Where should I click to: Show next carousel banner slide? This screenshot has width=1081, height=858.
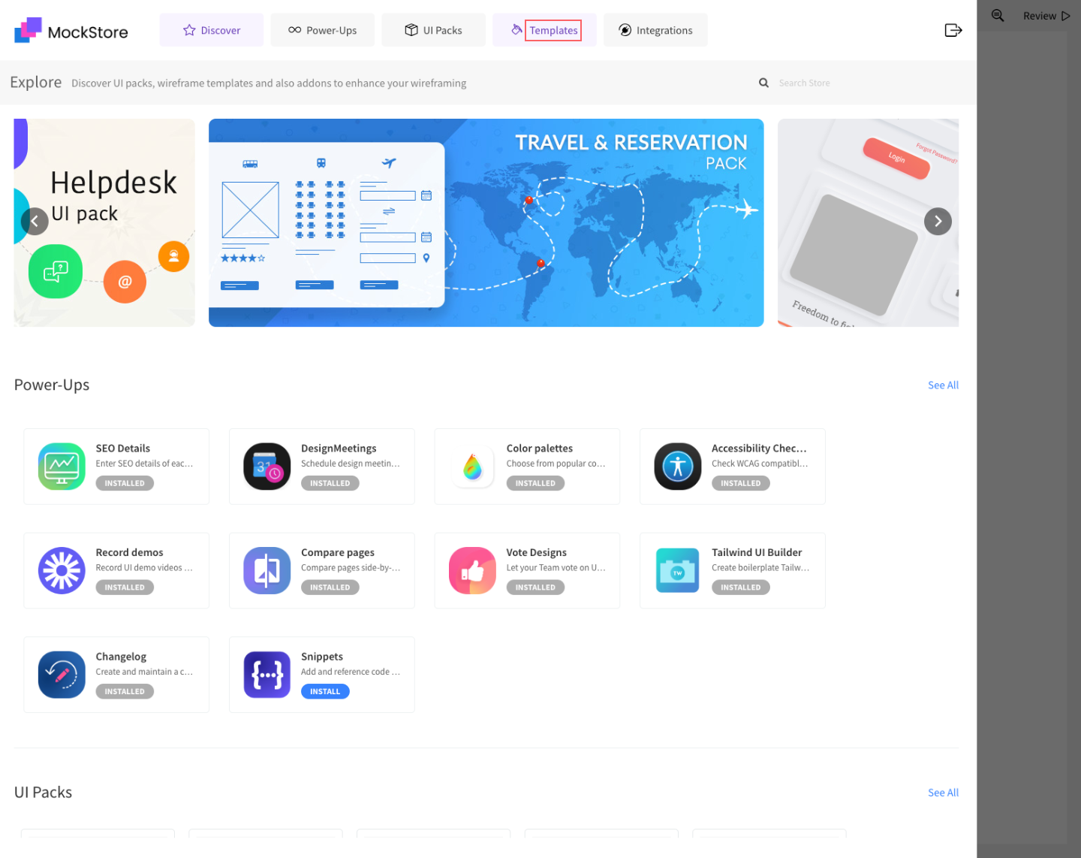[938, 222]
